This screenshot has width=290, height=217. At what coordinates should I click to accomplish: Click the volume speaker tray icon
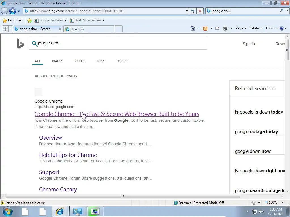click(261, 212)
